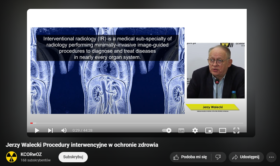
Task: Play the video
Action: click(x=37, y=130)
